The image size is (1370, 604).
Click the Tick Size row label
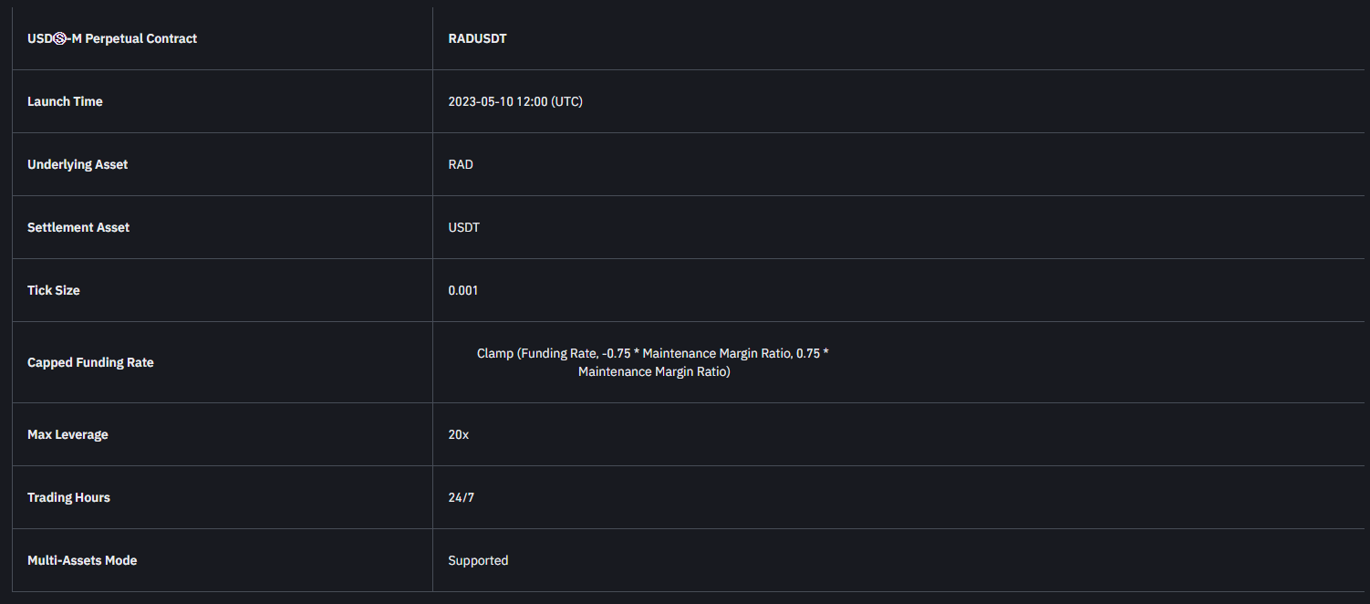click(54, 290)
